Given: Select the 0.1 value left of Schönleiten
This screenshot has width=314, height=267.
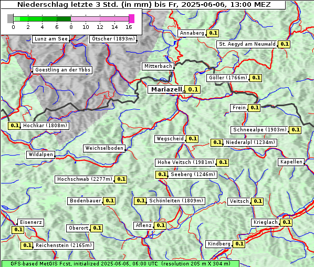Looking at the screenshot, I should (x=140, y=201).
